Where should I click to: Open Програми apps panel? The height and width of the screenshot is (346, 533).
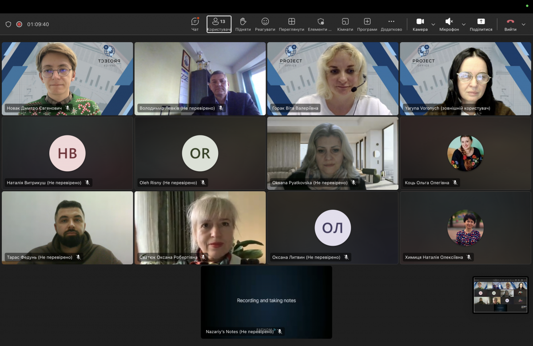tap(367, 24)
